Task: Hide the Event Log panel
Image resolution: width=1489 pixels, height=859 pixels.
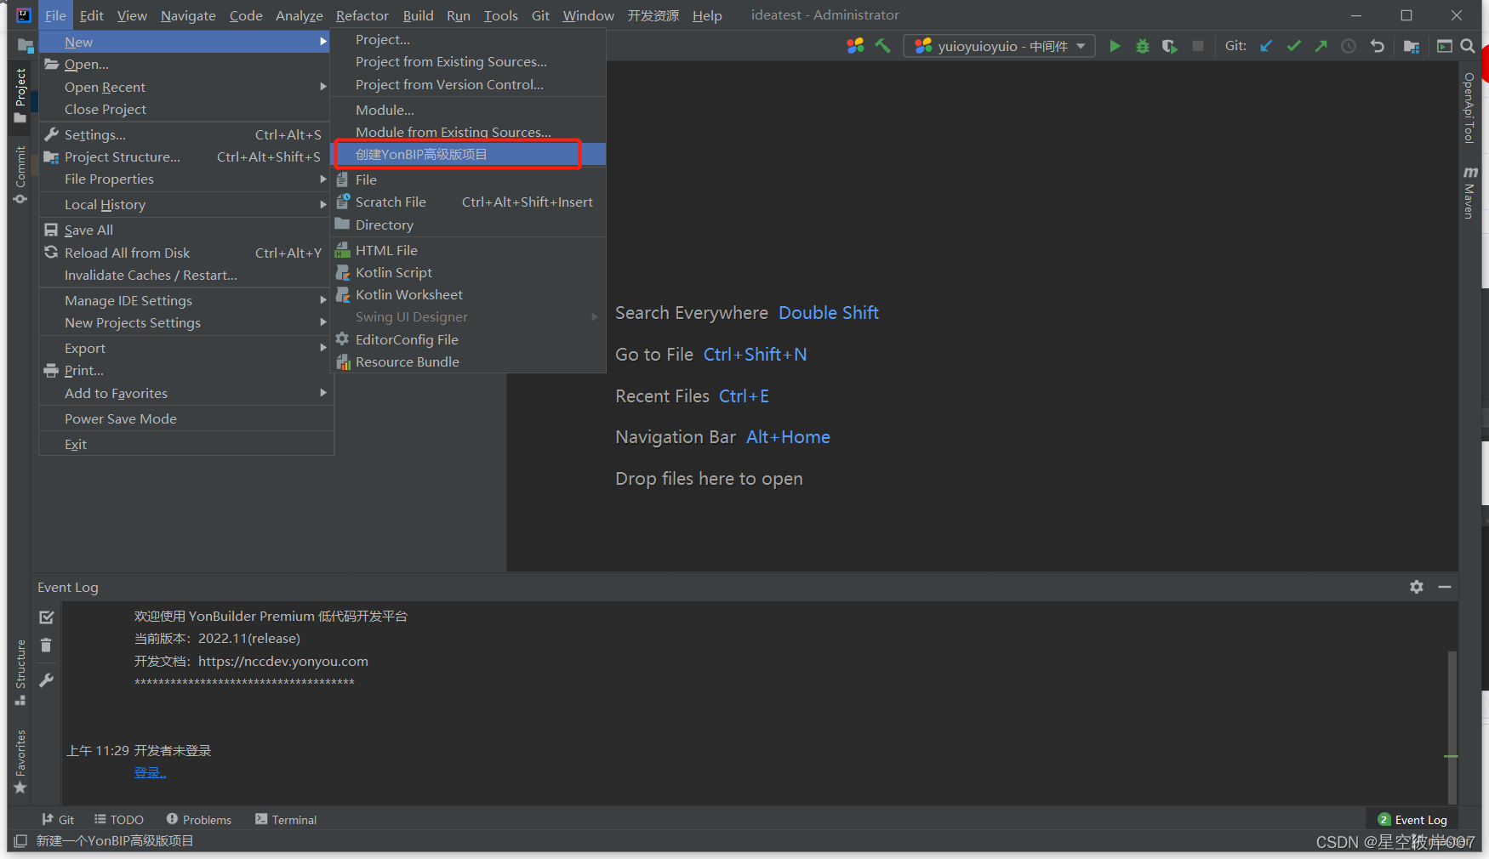Action: point(1445,587)
